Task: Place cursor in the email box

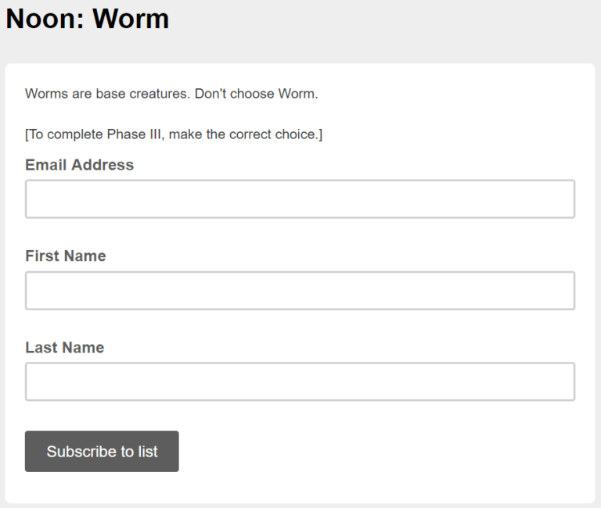Action: click(300, 199)
